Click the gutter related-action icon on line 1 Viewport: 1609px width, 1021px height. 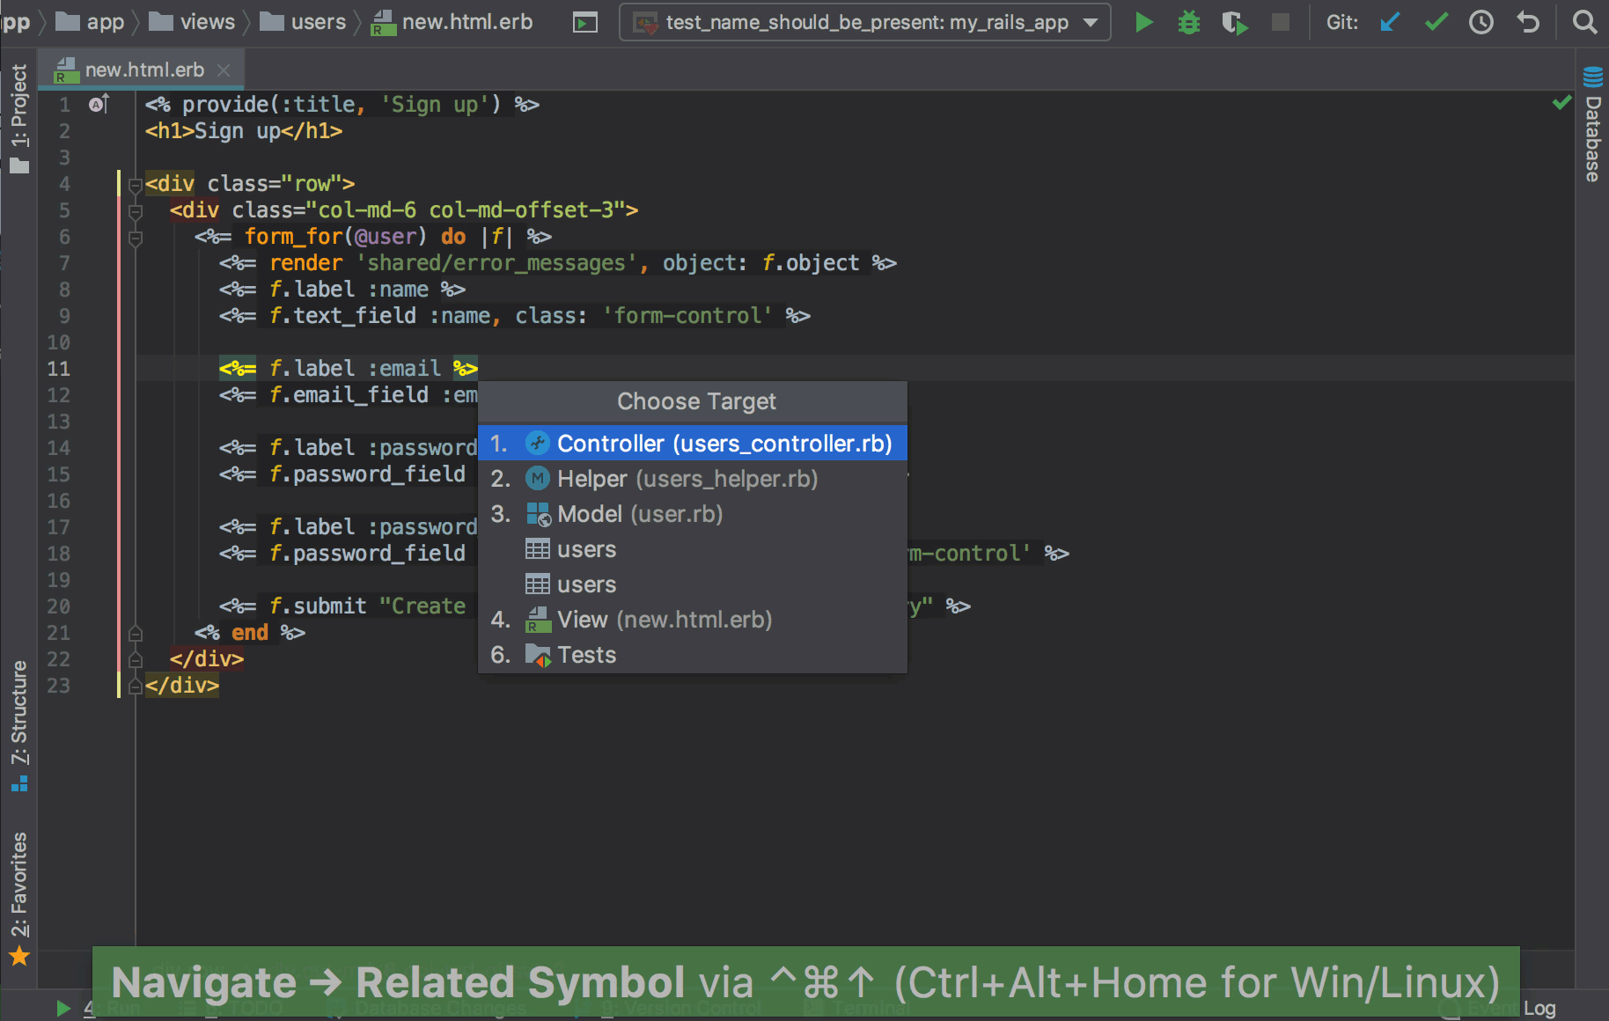[x=99, y=105]
